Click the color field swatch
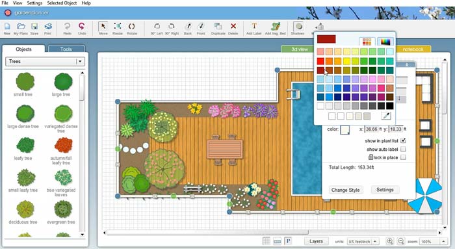The image size is (455, 249). tap(344, 130)
